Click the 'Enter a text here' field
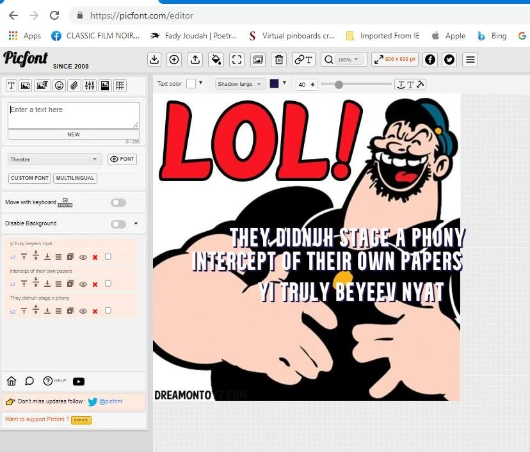The image size is (530, 452). click(74, 115)
